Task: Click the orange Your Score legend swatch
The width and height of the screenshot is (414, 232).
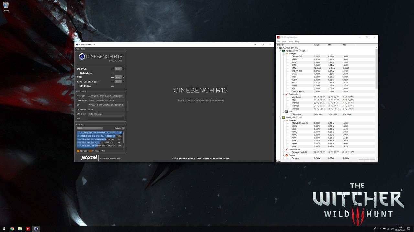Action: pos(78,151)
